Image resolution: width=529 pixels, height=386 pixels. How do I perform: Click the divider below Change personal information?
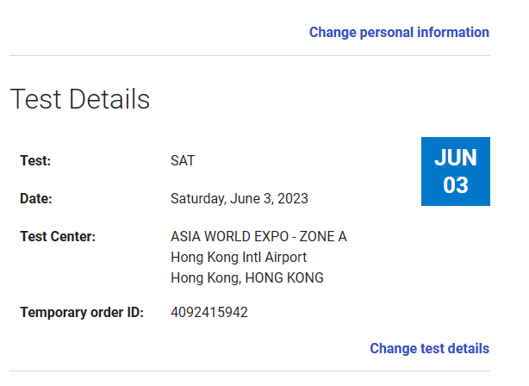[x=250, y=56]
